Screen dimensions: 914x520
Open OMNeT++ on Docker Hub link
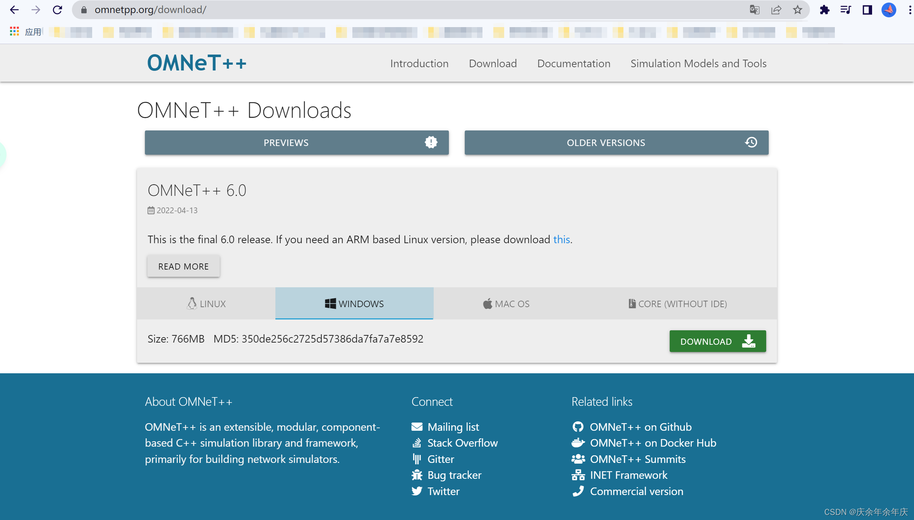(653, 443)
